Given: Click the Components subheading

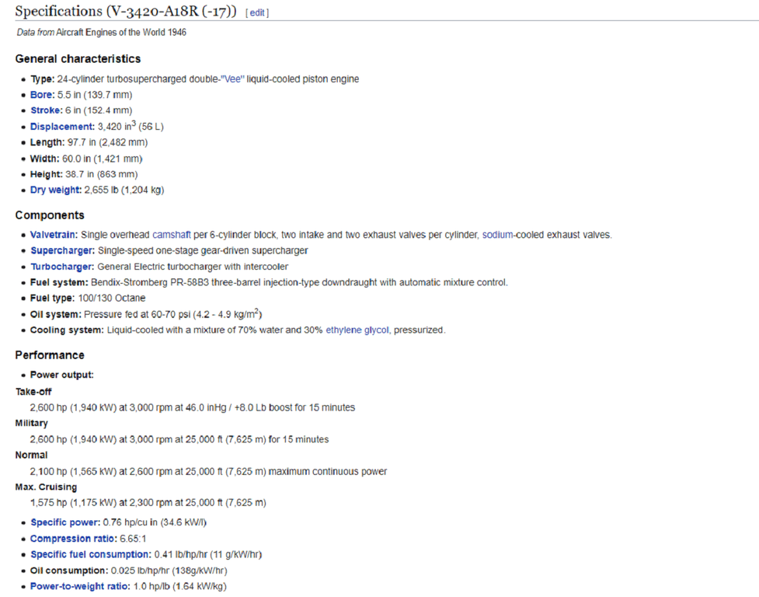Looking at the screenshot, I should (x=50, y=215).
